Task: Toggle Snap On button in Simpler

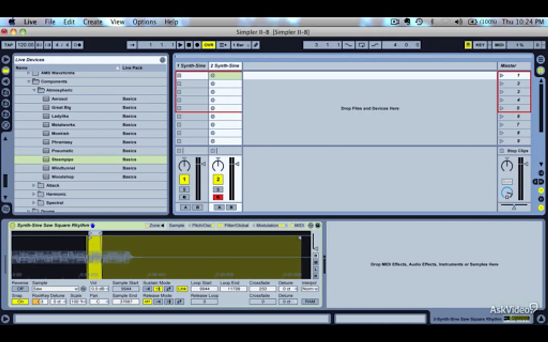Action: (20, 301)
